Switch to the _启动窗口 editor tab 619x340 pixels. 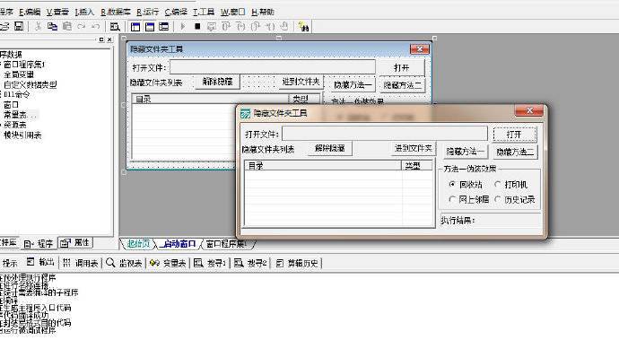tap(178, 244)
